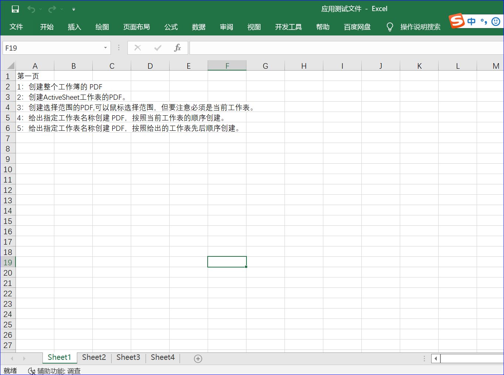This screenshot has width=504, height=375.
Task: Click the 就绪 status bar indicator
Action: (x=10, y=371)
